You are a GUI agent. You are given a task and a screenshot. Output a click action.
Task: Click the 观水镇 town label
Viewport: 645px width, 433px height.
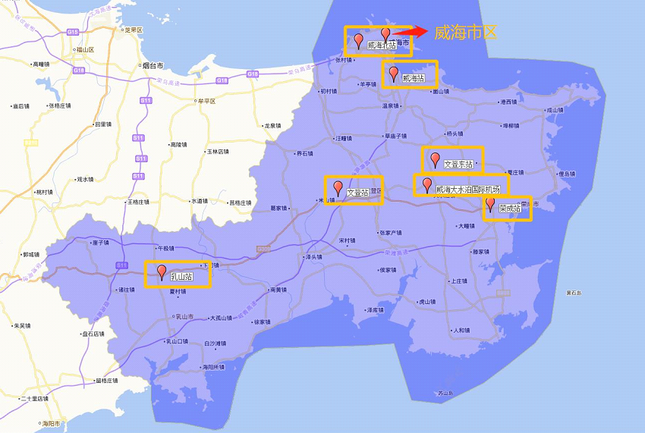click(85, 179)
